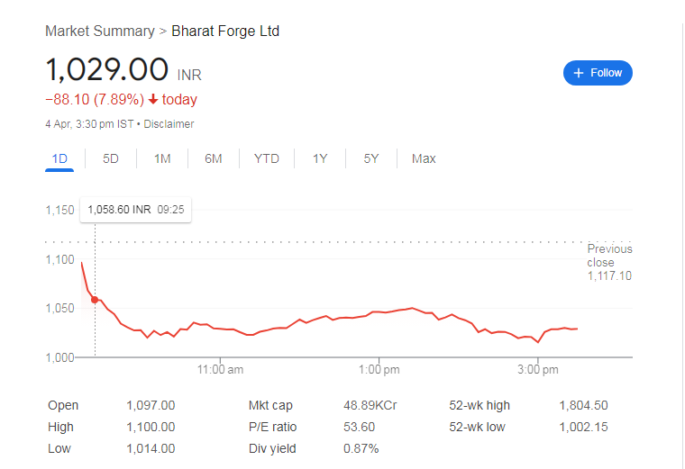Screen dimensions: 685x469
Task: Click the Mkt cap value 48.89KCr
Action: point(370,406)
